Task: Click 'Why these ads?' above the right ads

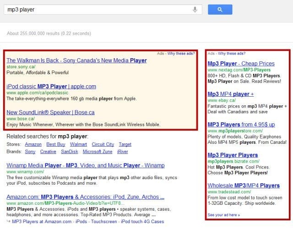Action: pyautogui.click(x=229, y=54)
